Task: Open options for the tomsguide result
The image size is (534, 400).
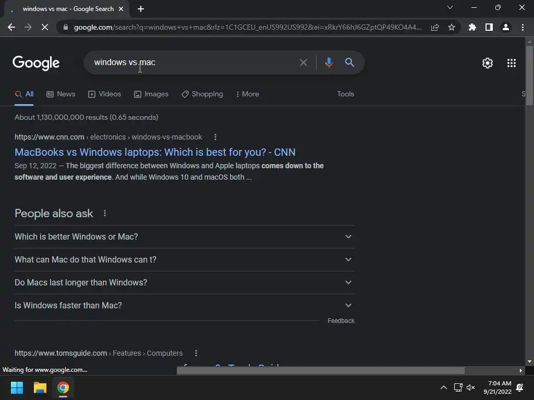Action: pos(196,353)
